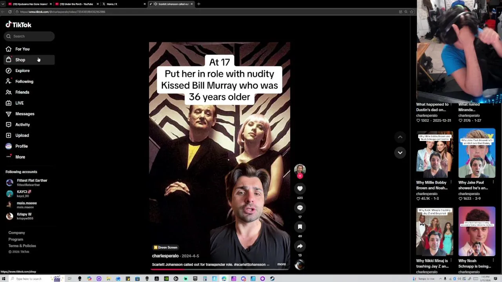View the Following feed

[24, 81]
